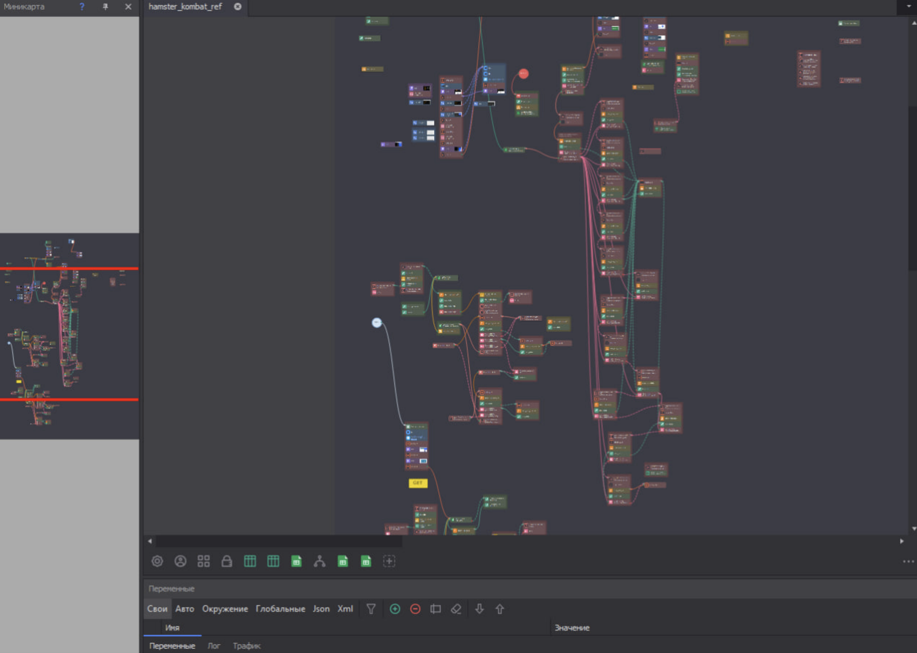The width and height of the screenshot is (917, 653).
Task: Clear variables with the eraser icon
Action: point(456,609)
